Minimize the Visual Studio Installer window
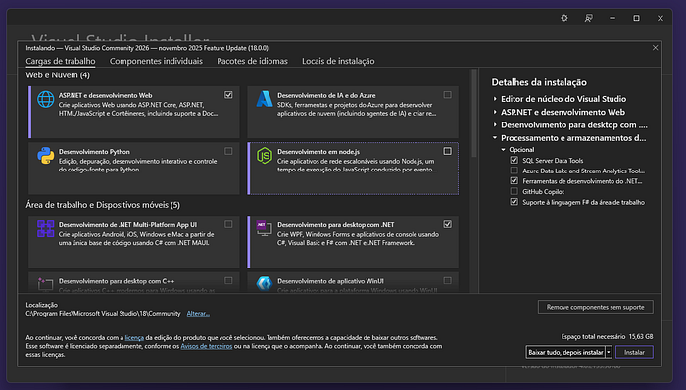 pyautogui.click(x=612, y=18)
